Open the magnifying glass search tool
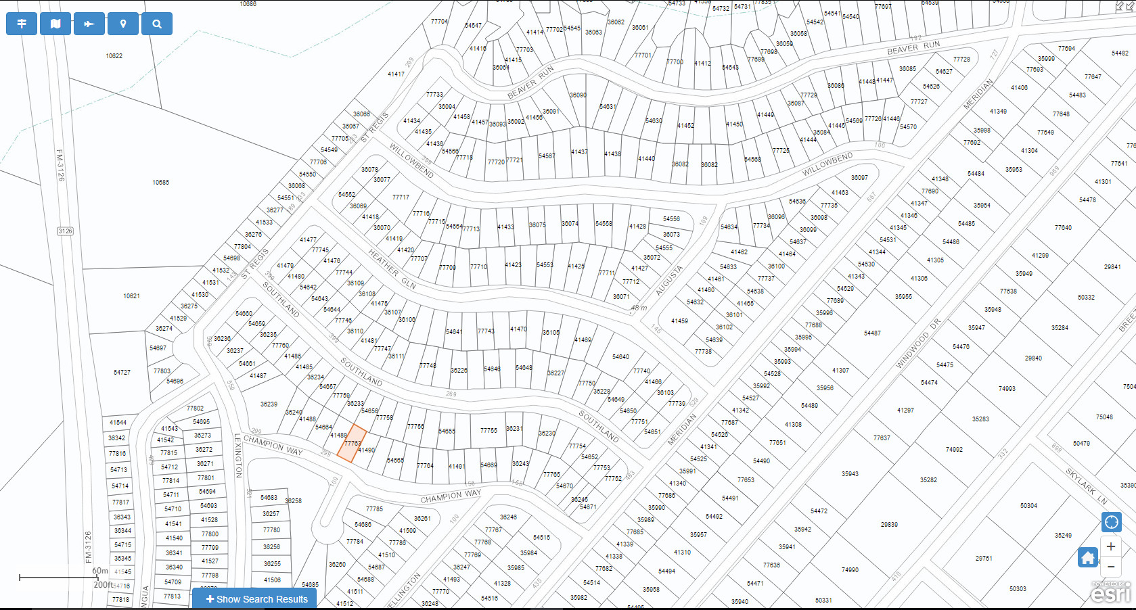The image size is (1136, 610). [x=157, y=24]
